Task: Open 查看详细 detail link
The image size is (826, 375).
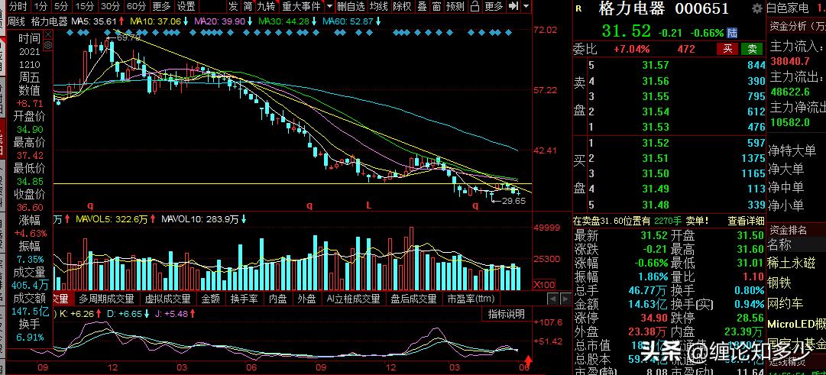Action: tap(746, 221)
